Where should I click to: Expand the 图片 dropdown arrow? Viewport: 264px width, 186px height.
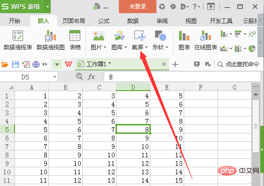(105, 47)
